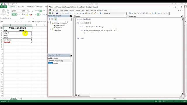
Task: Close the Project Explorer panel
Action: pos(71,16)
